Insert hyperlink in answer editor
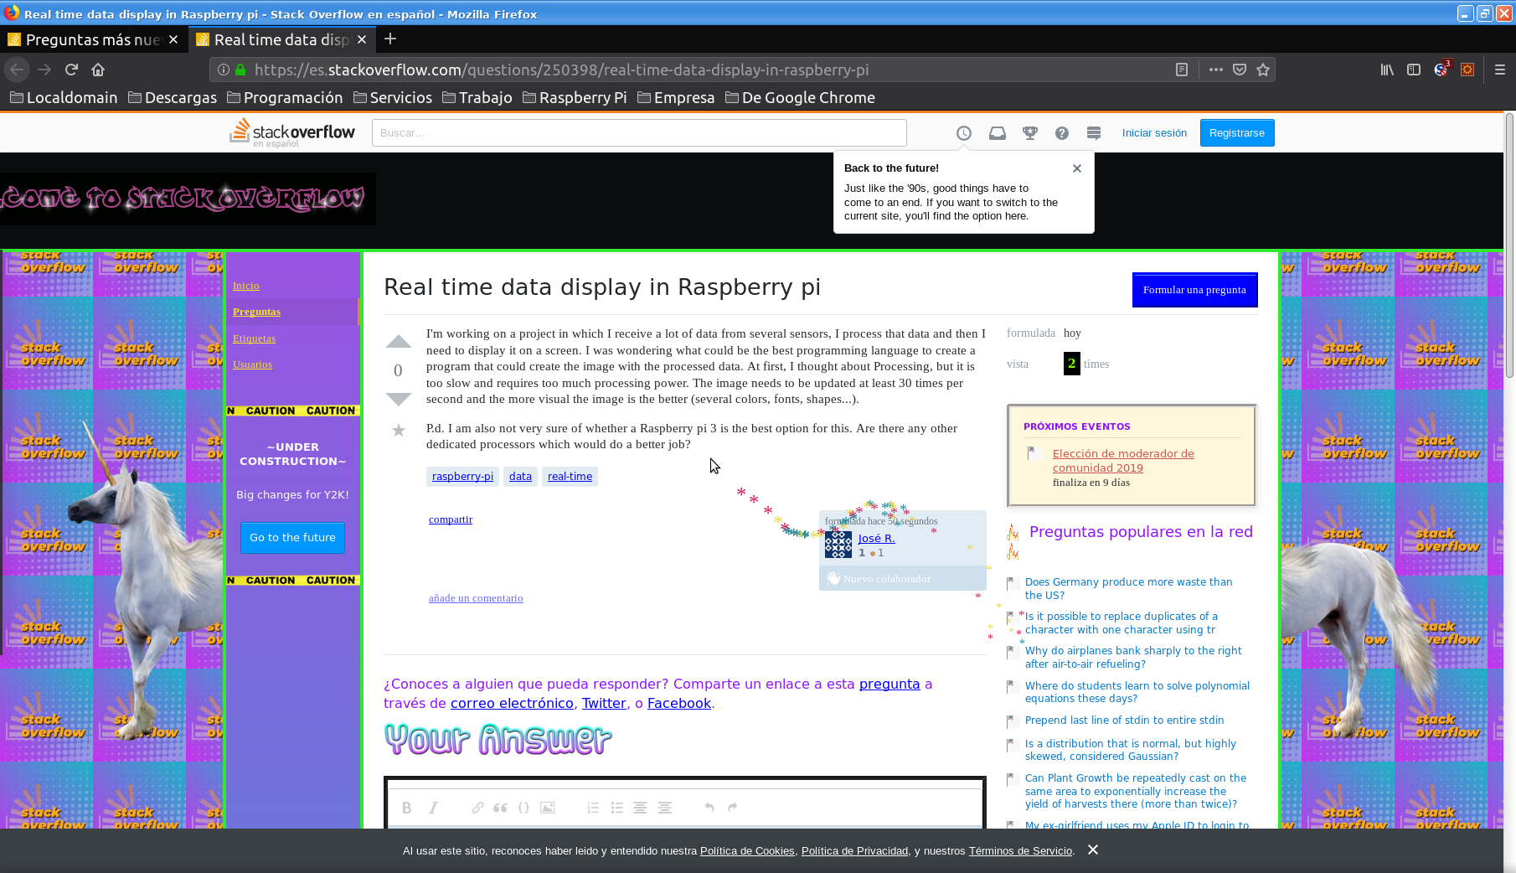 [x=477, y=808]
